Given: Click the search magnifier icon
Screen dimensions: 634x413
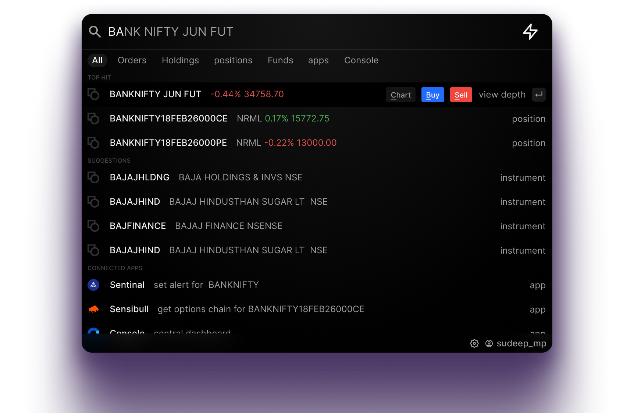Looking at the screenshot, I should click(95, 32).
